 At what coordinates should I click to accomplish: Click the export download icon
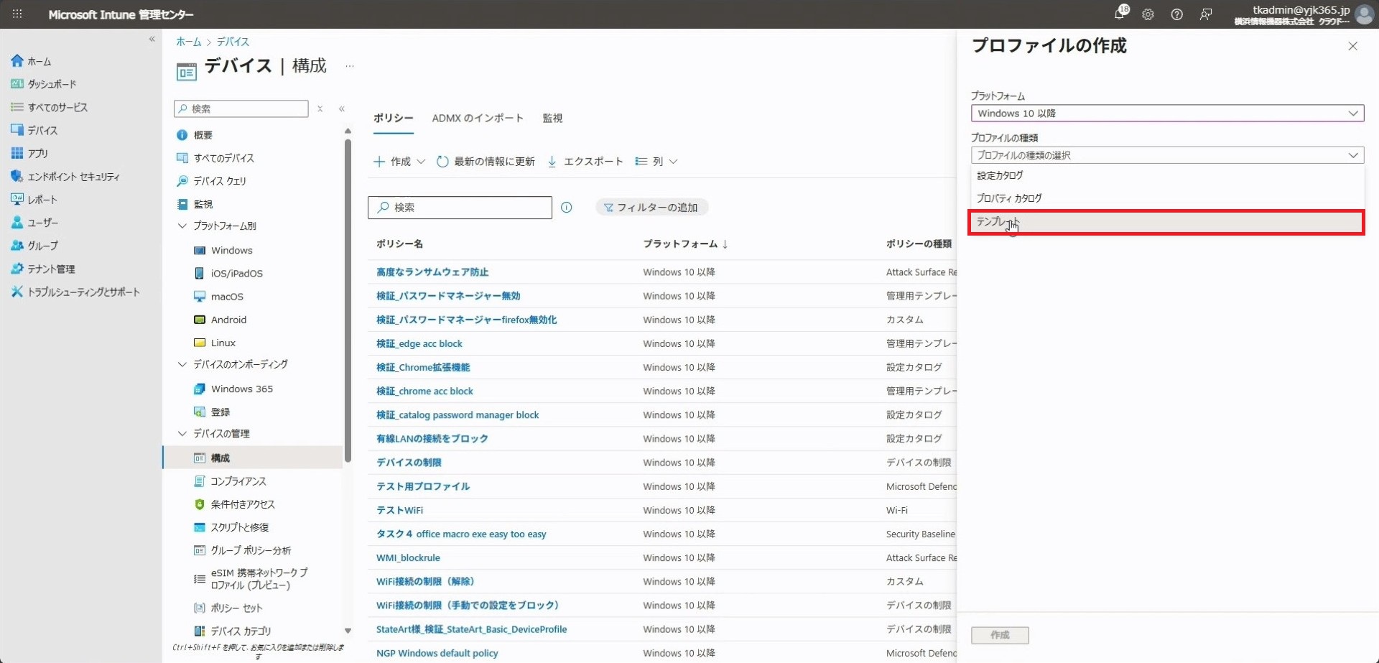coord(552,162)
